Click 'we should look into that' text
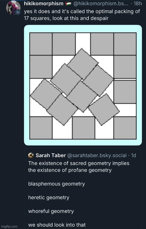This screenshot has height=229, width=146. (57, 225)
